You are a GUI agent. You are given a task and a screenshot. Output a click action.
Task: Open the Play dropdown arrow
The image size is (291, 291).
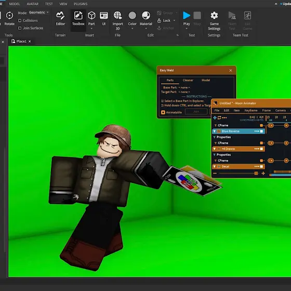(x=187, y=29)
